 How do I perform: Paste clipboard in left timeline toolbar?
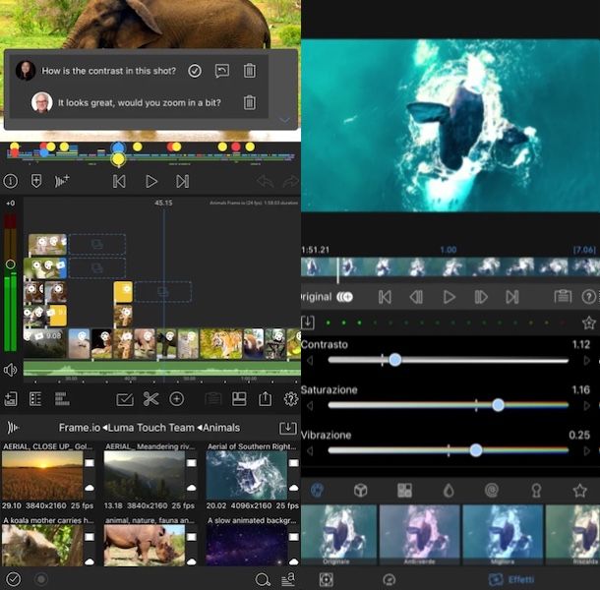click(213, 399)
